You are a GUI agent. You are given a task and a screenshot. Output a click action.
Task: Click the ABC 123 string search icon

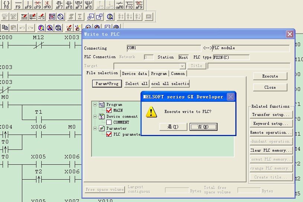58,28
